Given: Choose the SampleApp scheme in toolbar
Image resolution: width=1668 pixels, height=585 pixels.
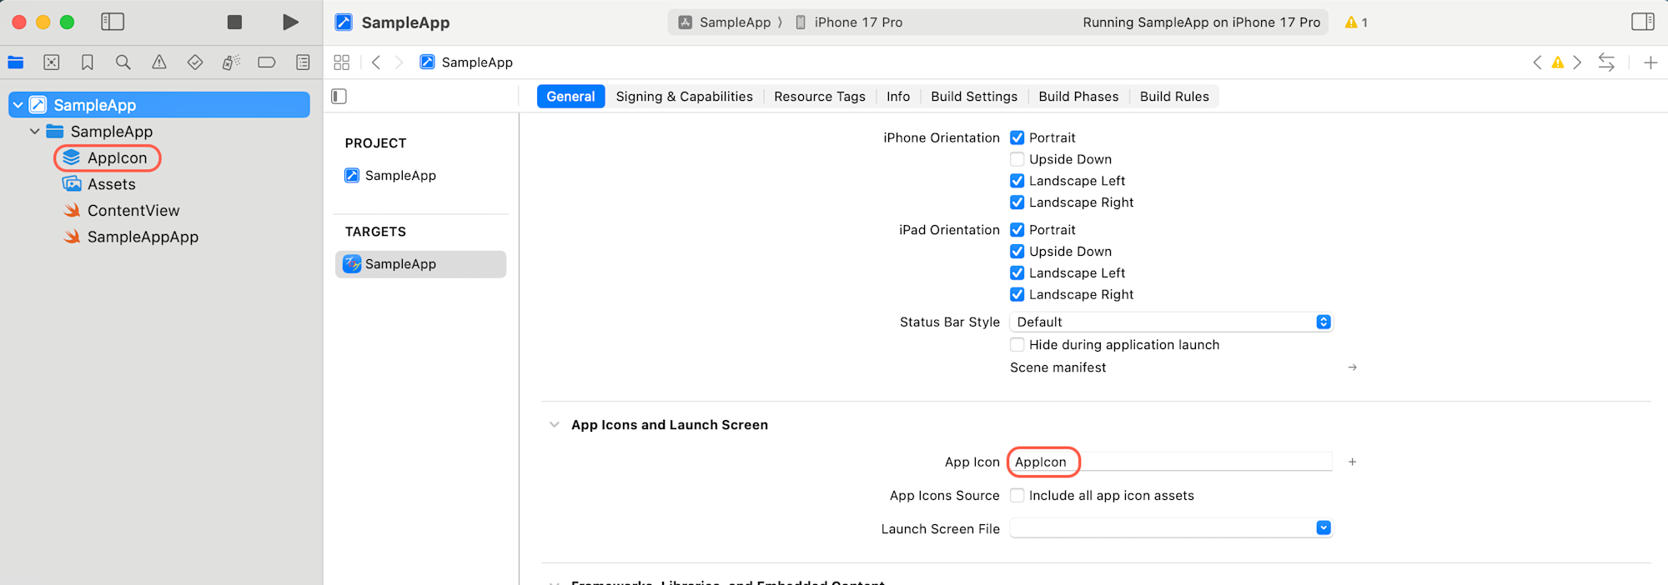Looking at the screenshot, I should tap(726, 22).
